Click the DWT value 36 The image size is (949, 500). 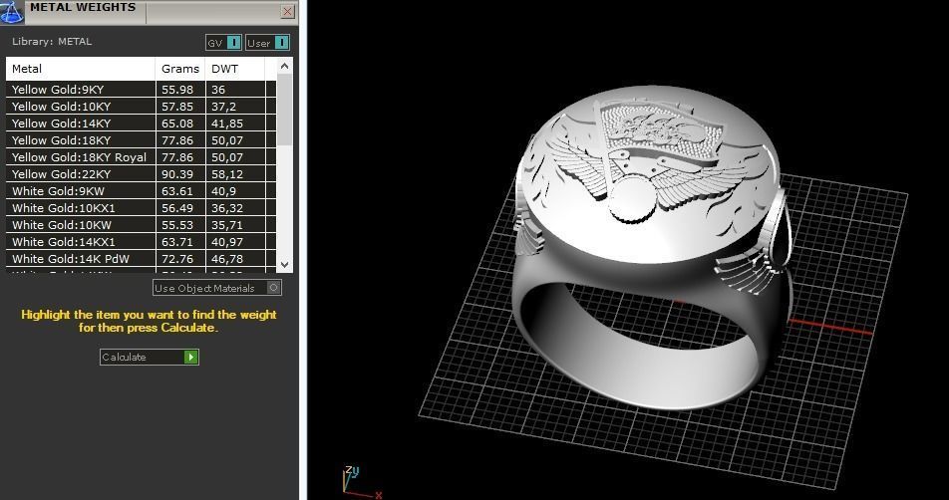(x=218, y=90)
